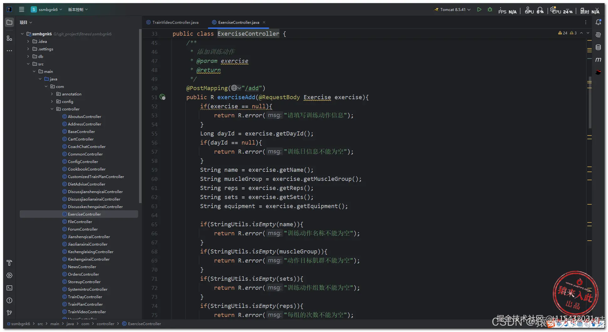The height and width of the screenshot is (332, 608).
Task: Collapse the controller package folder
Action: 52,109
